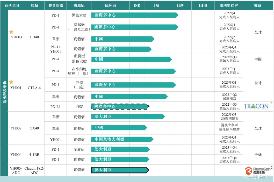Viewport: 274px width, 182px height.
Task: Select the YH002 project cell
Action: tap(16, 128)
